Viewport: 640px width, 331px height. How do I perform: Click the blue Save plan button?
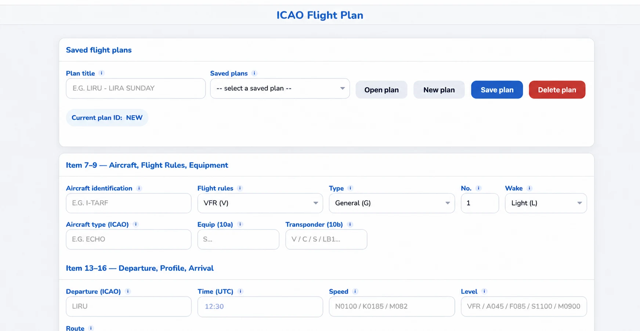tap(497, 90)
